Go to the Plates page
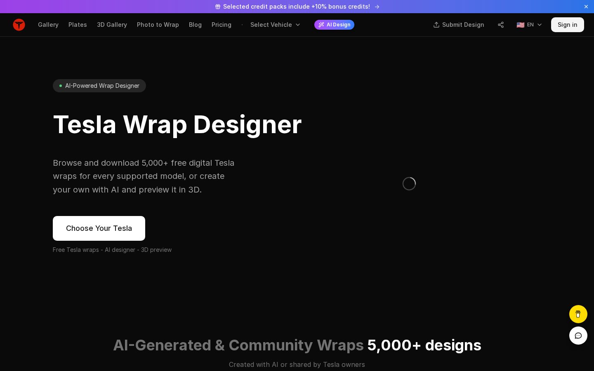This screenshot has width=594, height=371. click(x=78, y=25)
